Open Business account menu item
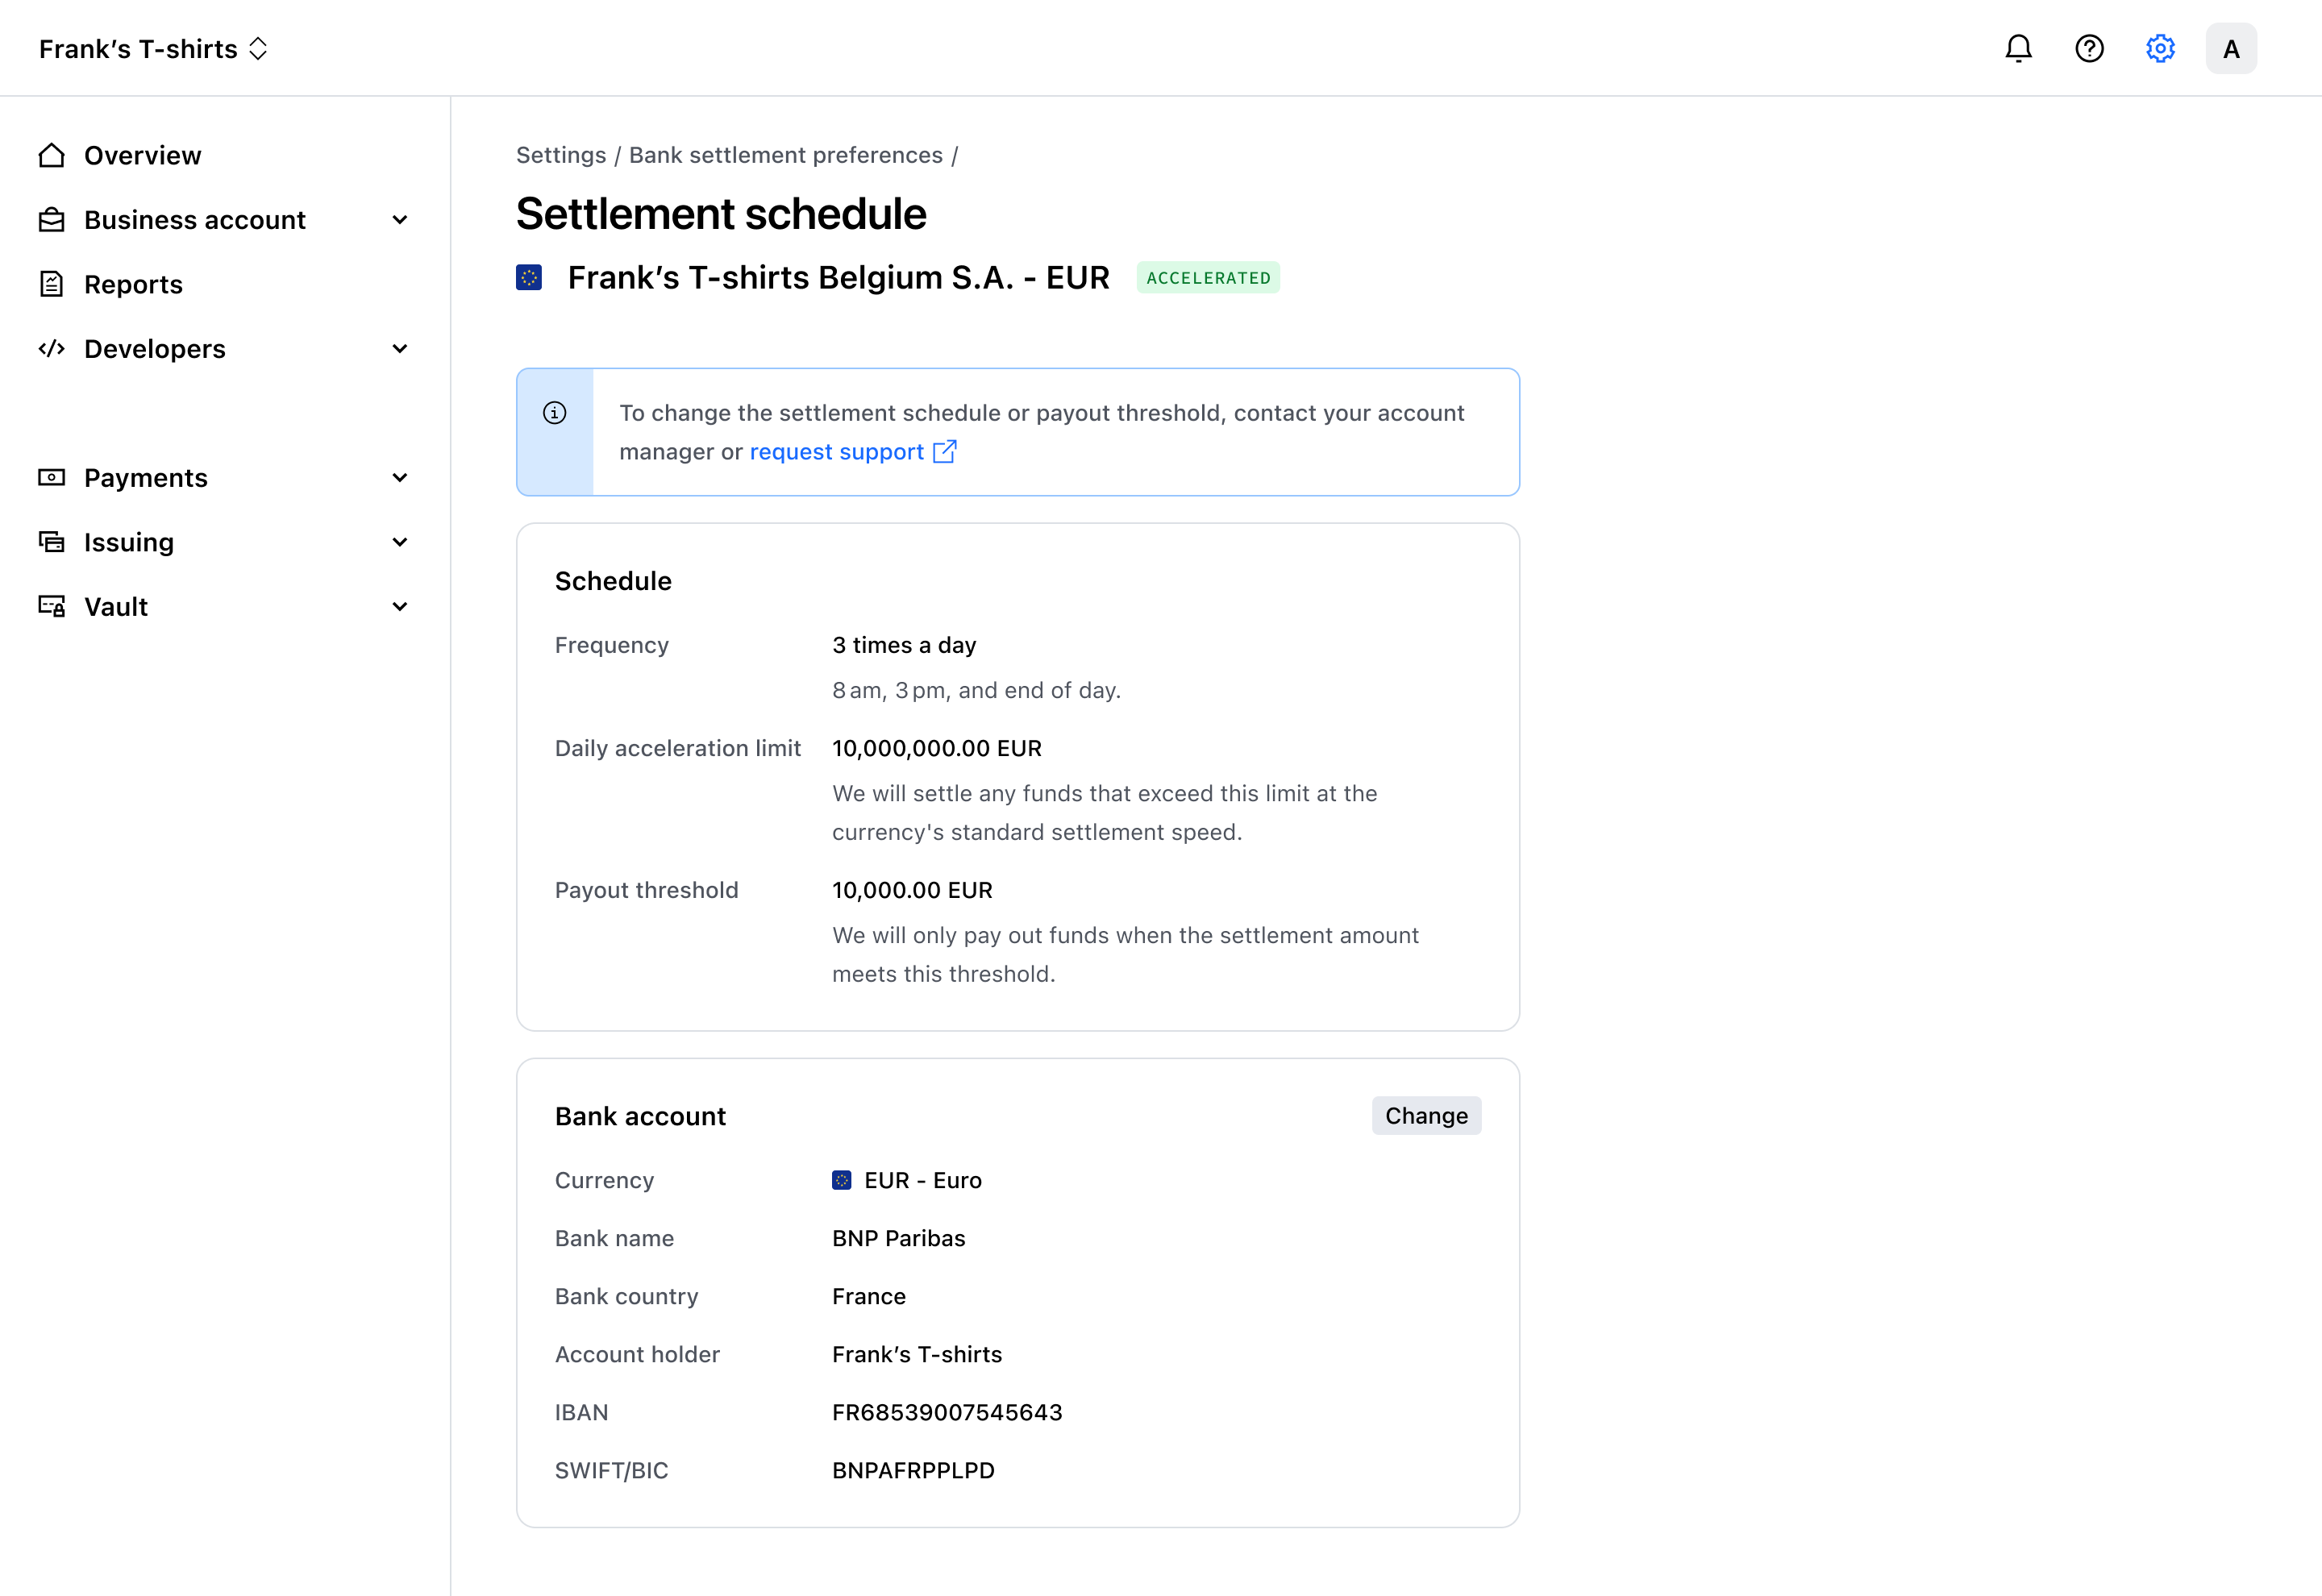This screenshot has width=2322, height=1596. point(225,220)
